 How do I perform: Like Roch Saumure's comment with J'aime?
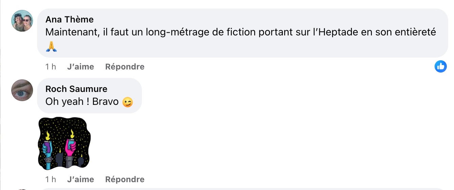[81, 179]
